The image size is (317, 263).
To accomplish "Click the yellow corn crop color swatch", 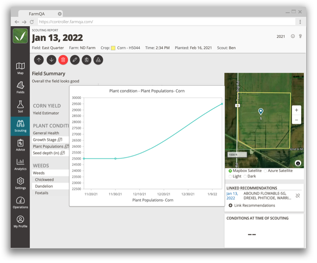I will click(x=113, y=48).
